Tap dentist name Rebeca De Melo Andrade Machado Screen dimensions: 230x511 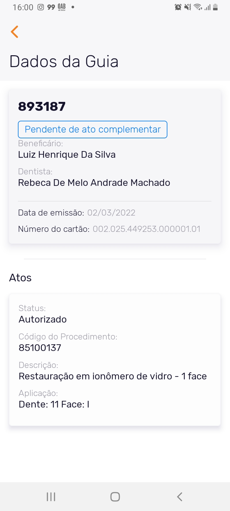pyautogui.click(x=94, y=183)
